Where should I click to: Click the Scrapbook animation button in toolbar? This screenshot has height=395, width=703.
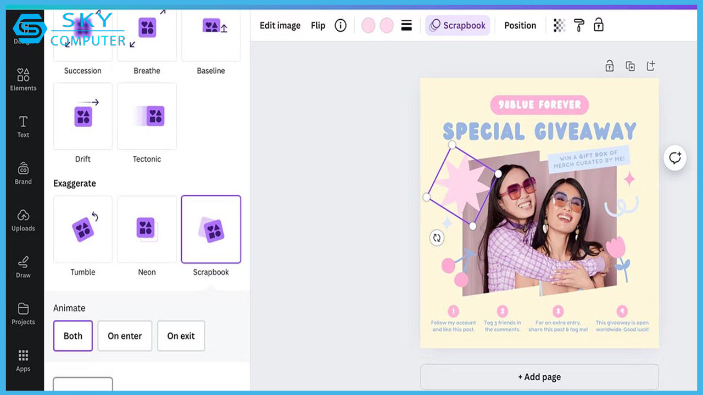457,25
